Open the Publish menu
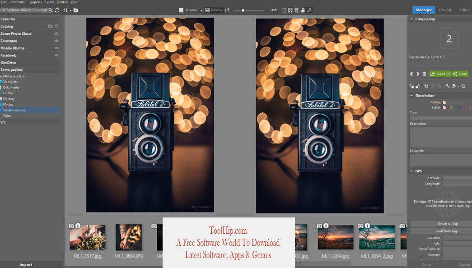Image resolution: width=472 pixels, height=268 pixels. pyautogui.click(x=63, y=2)
